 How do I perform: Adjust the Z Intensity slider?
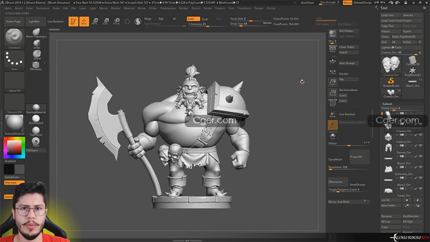pyautogui.click(x=208, y=24)
